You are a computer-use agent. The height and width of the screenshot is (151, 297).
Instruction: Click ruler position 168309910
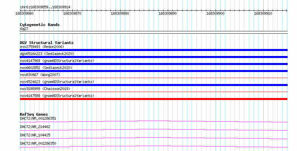click(x=263, y=13)
